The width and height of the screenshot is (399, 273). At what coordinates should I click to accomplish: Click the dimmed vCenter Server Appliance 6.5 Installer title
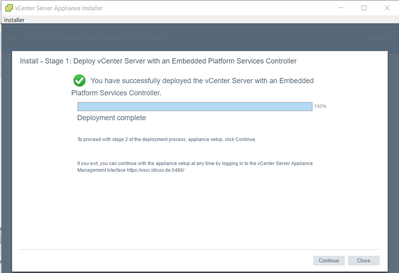tap(96, 38)
